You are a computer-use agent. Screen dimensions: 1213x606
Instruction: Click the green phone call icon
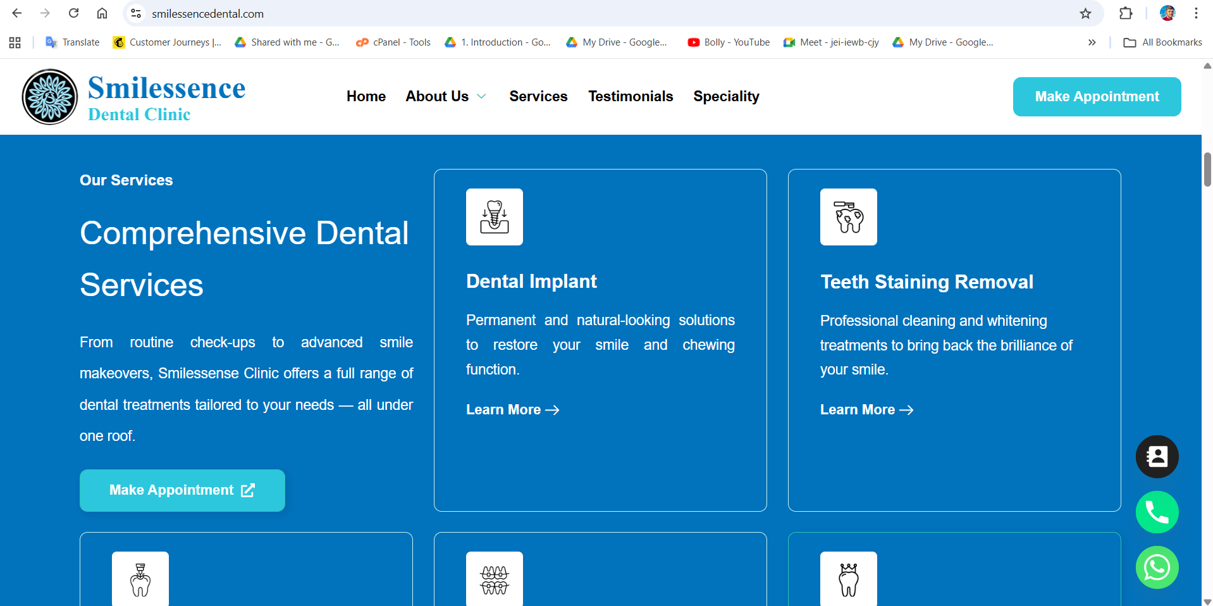tap(1157, 512)
